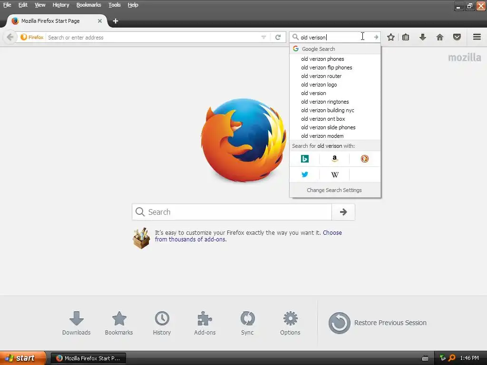Select suggestion 'old verizon phones'

click(x=335, y=58)
